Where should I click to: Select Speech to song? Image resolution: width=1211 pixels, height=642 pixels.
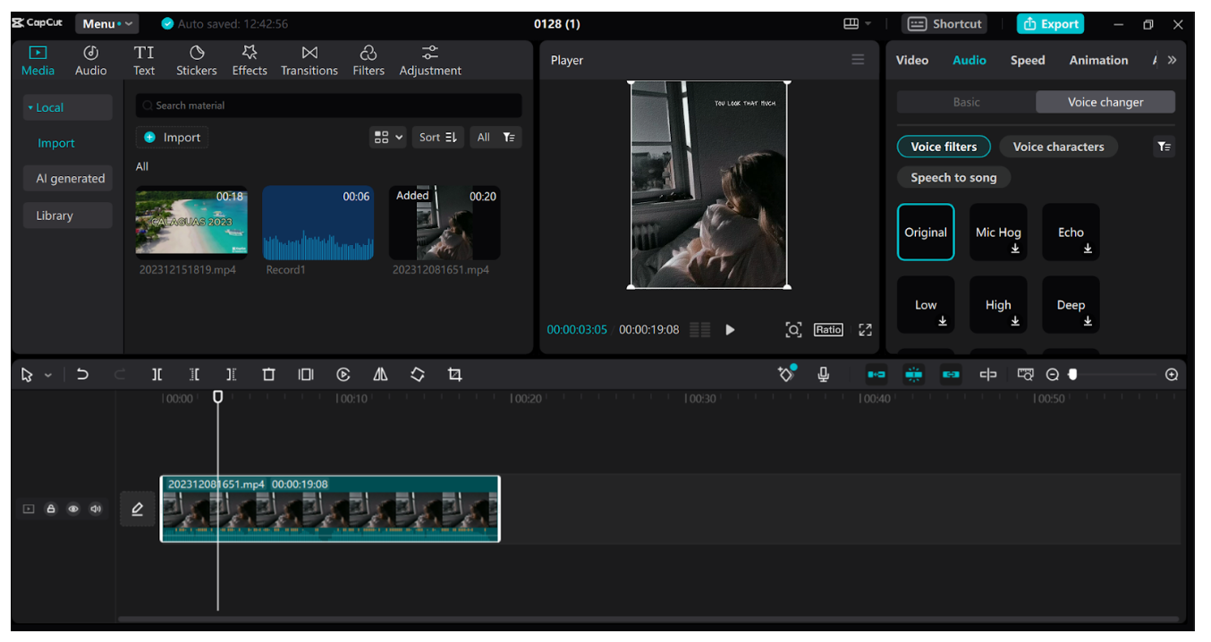click(953, 177)
